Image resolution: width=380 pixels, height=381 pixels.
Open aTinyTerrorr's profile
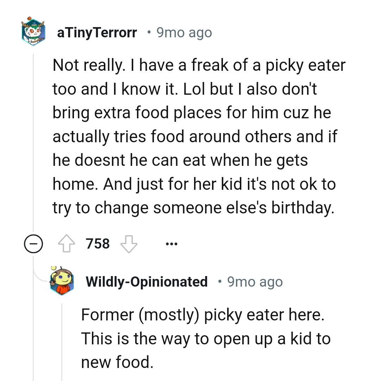(x=96, y=32)
